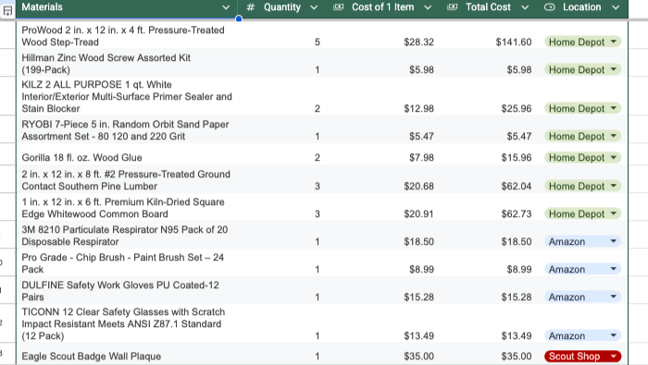Open Amazon dropdown for DULFINE Gloves row
The height and width of the screenshot is (365, 648).
coord(613,297)
